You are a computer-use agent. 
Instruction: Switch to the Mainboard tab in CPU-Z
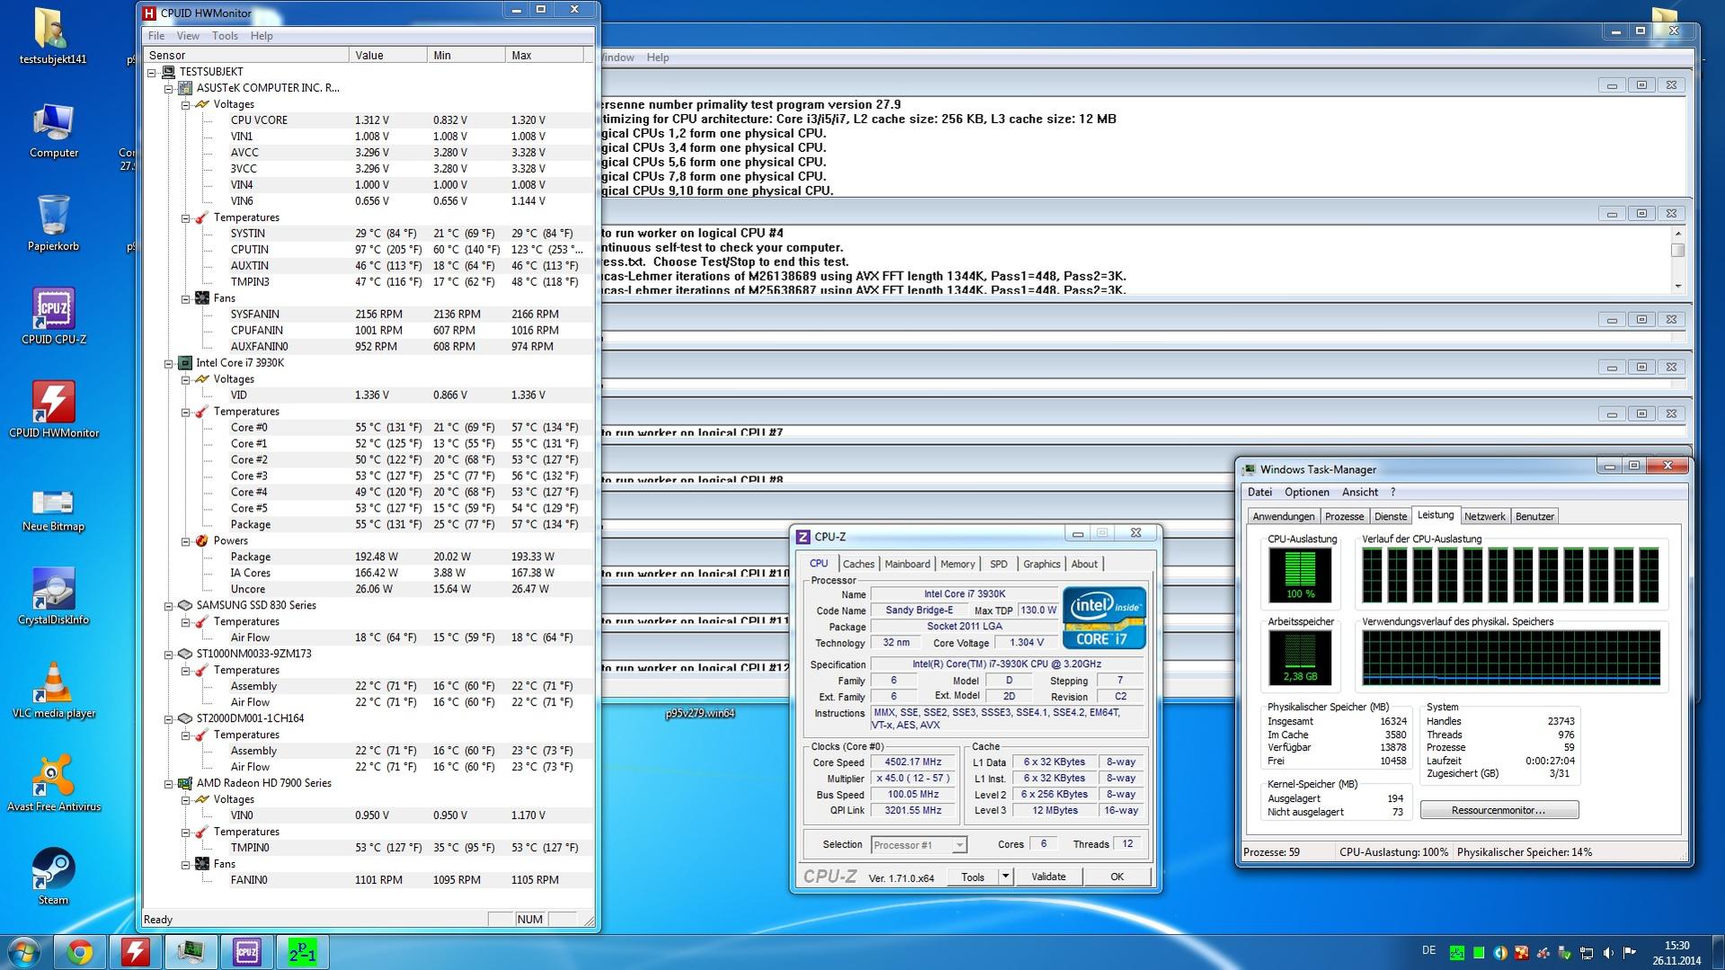click(x=907, y=565)
